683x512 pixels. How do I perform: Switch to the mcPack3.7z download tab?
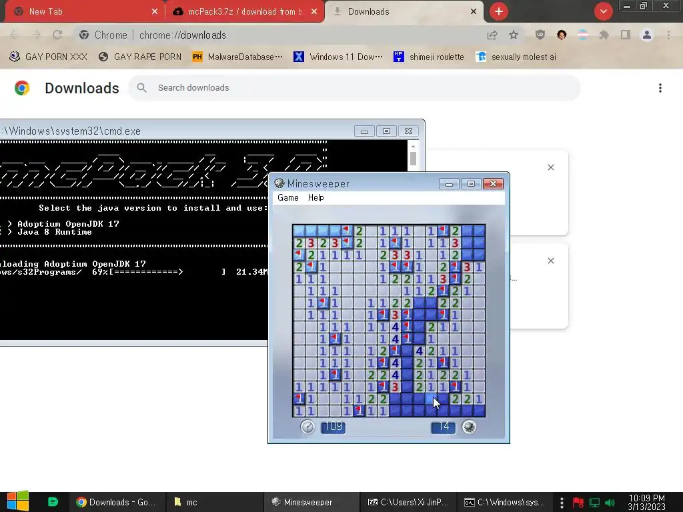(x=246, y=12)
